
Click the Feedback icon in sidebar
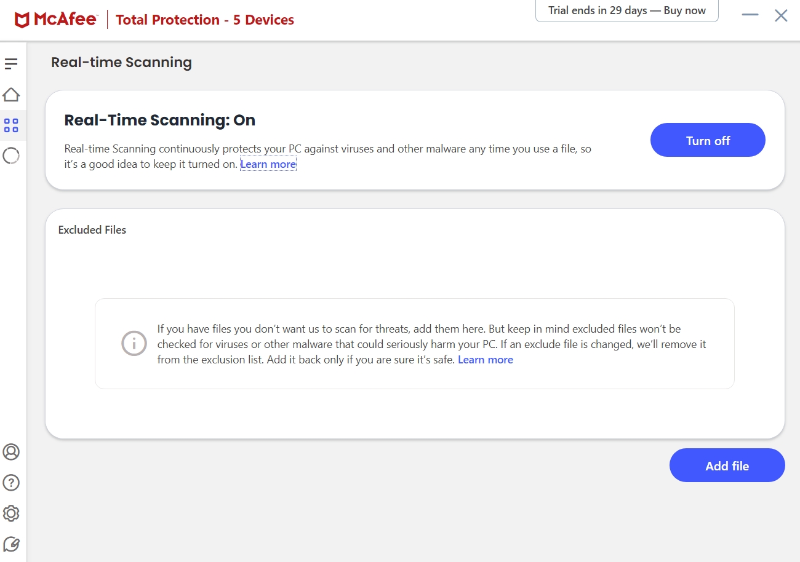coord(11,544)
